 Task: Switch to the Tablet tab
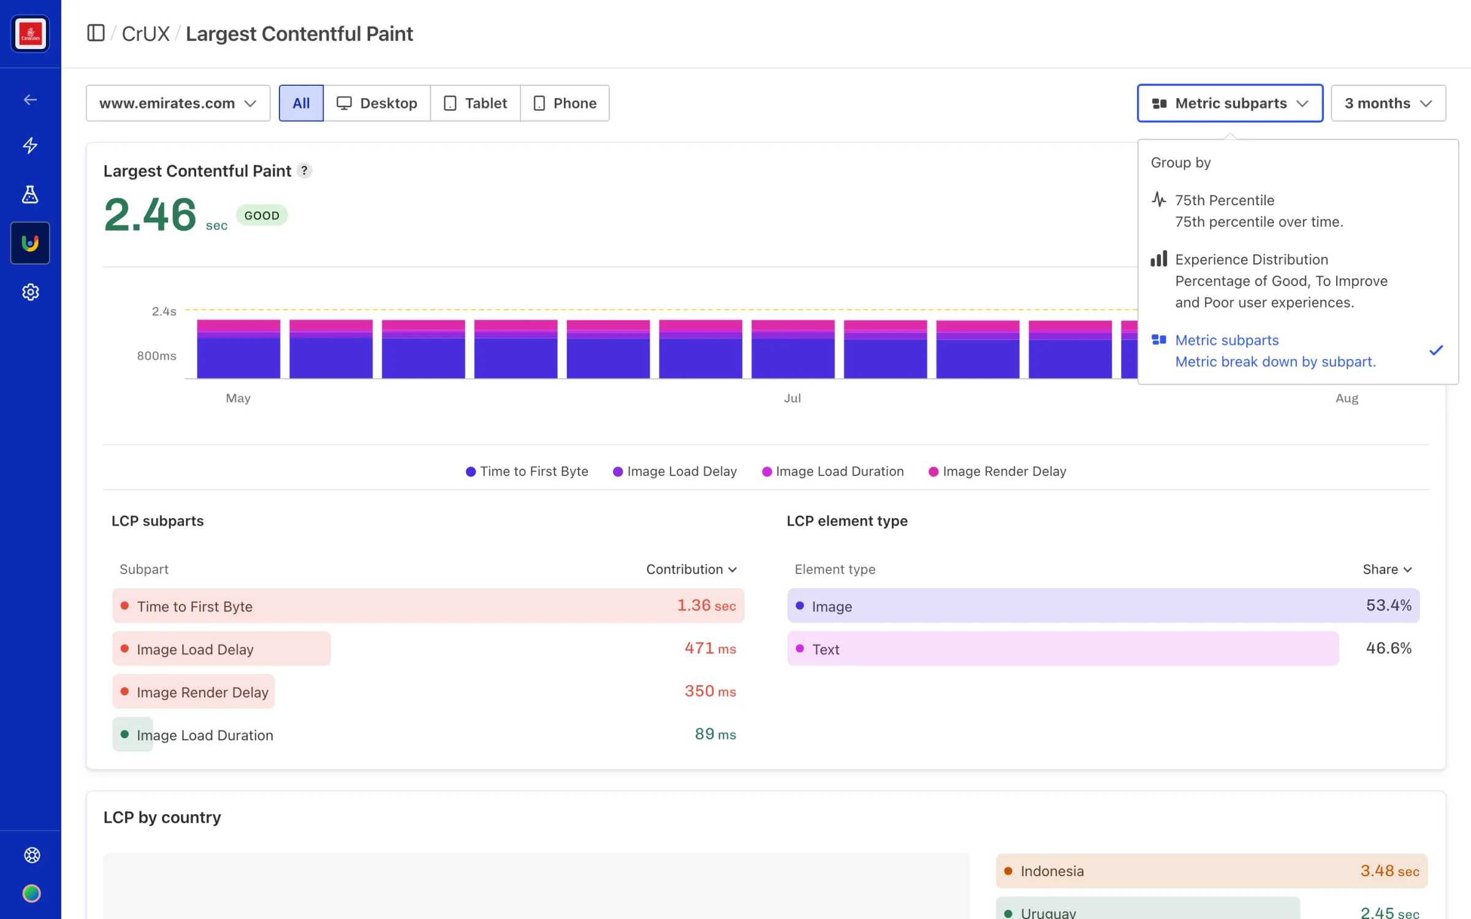[476, 104]
